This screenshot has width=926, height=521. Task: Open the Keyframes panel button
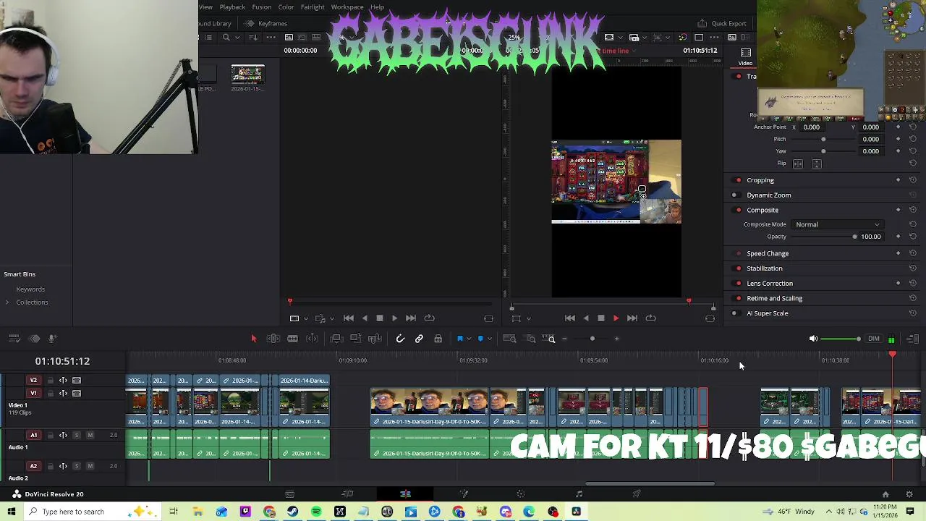click(x=266, y=23)
